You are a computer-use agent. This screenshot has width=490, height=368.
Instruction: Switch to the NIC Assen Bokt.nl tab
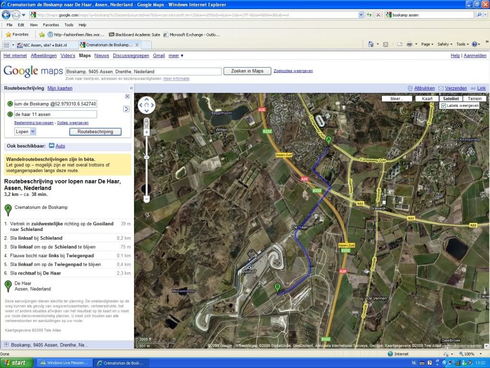[46, 45]
